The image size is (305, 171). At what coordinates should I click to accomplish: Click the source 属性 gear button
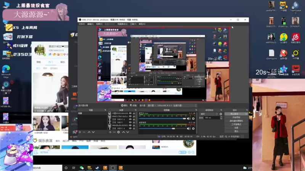coord(124,106)
